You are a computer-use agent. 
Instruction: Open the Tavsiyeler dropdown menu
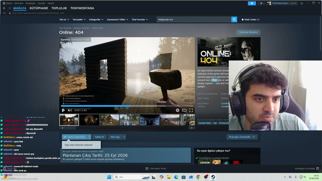pyautogui.click(x=79, y=19)
